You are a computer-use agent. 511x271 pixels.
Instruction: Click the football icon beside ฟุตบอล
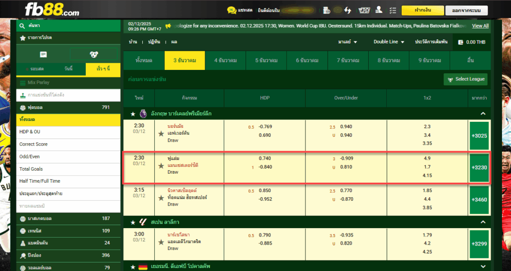click(x=23, y=108)
